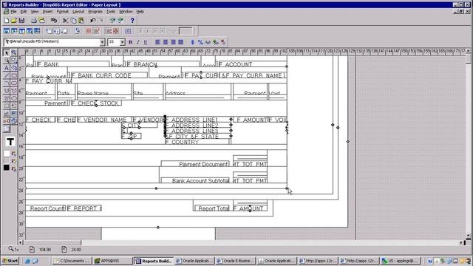Click the large T text color indicator
Screen dimensions: 473x266
10,142
